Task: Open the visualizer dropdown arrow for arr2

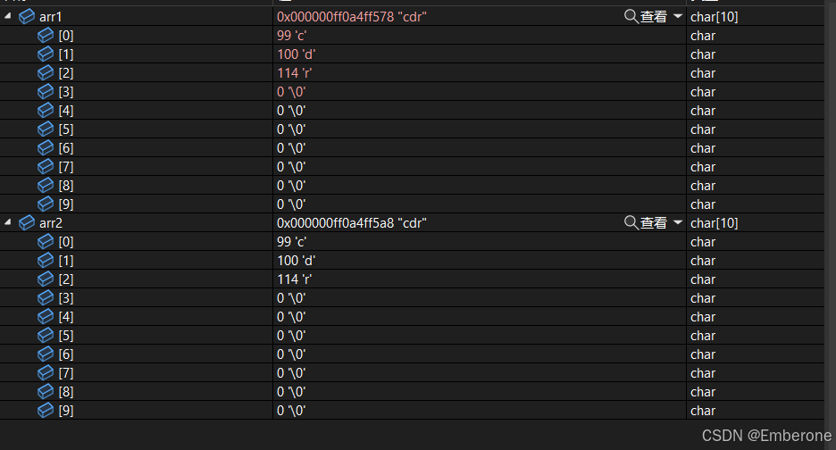Action: [678, 222]
